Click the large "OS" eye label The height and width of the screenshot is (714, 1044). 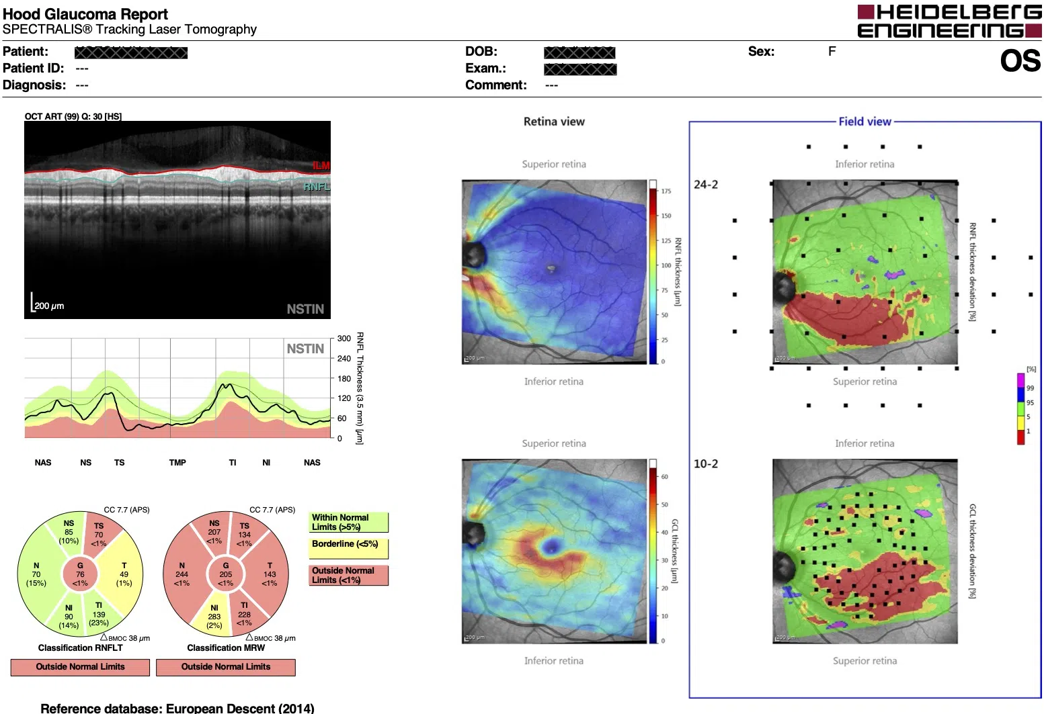[x=1020, y=61]
